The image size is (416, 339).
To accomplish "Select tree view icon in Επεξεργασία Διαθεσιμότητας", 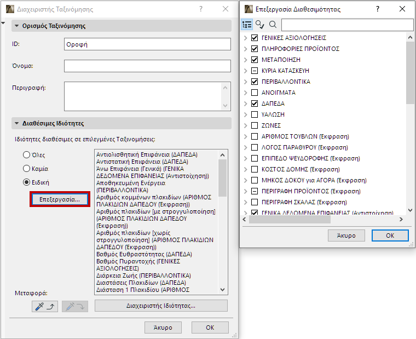I will coord(247,25).
